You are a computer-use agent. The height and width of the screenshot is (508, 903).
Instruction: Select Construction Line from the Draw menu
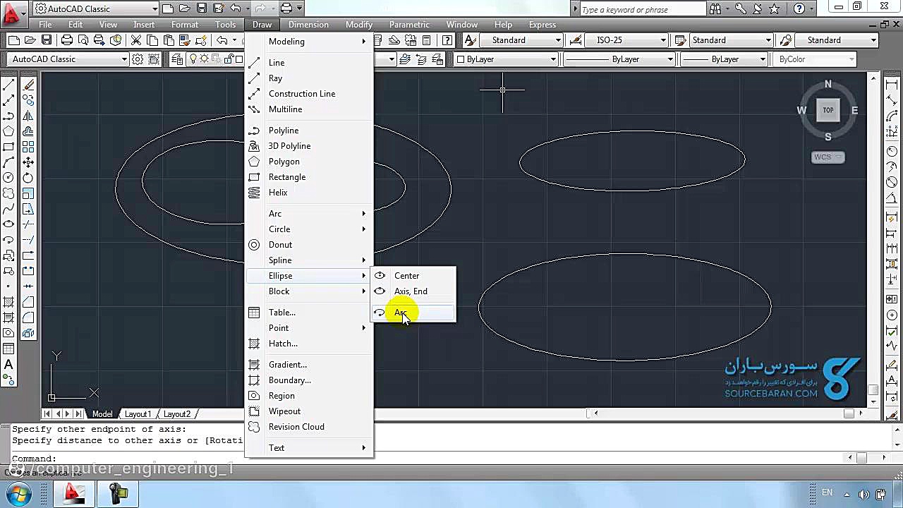[x=309, y=94]
